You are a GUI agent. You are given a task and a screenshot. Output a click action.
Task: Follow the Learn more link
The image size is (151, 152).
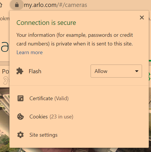pyautogui.click(x=30, y=52)
